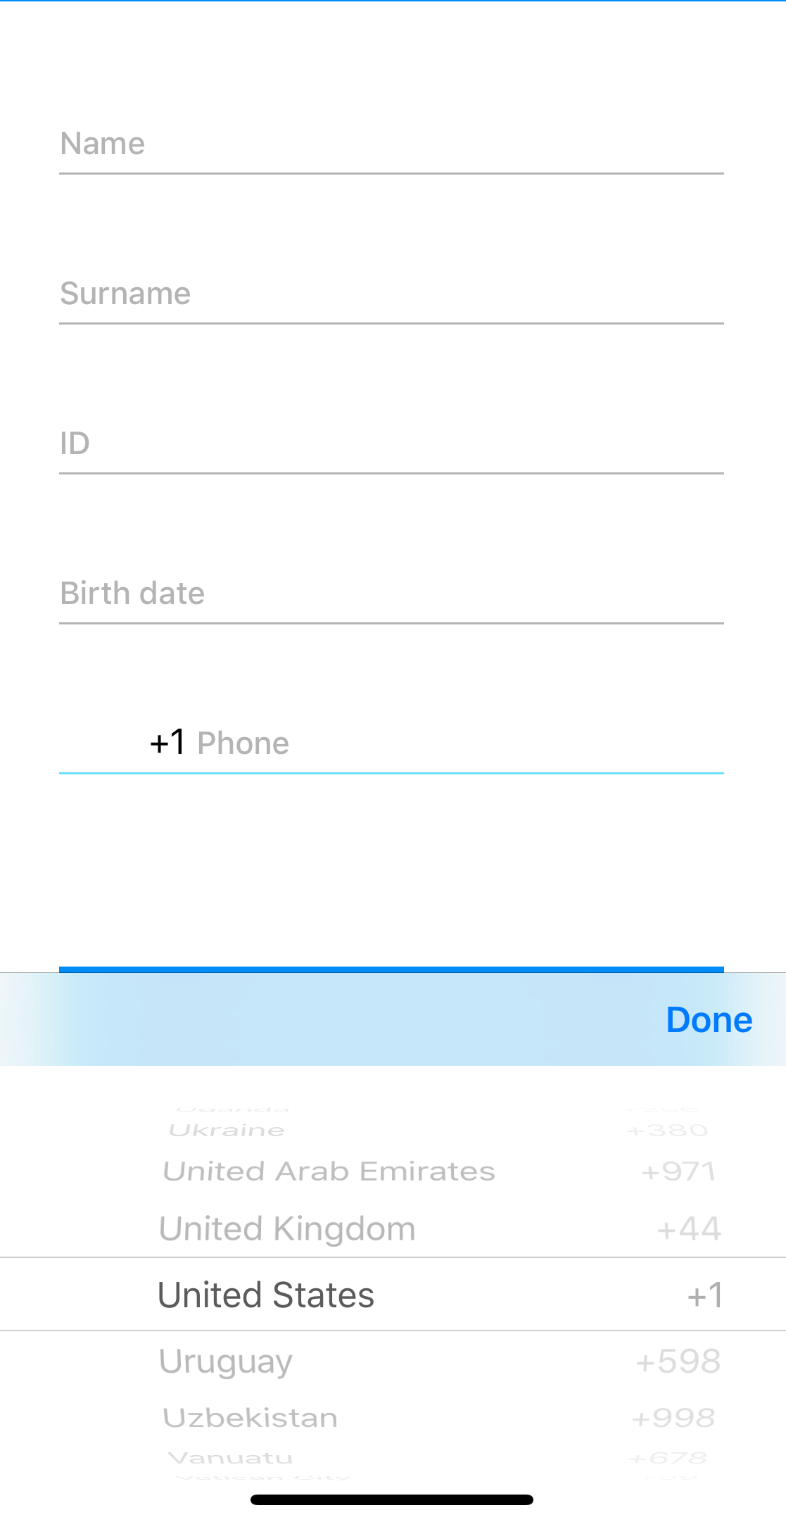Viewport: 786px width, 1522px height.
Task: Select Uzbekistan in the country picker
Action: (x=250, y=1417)
